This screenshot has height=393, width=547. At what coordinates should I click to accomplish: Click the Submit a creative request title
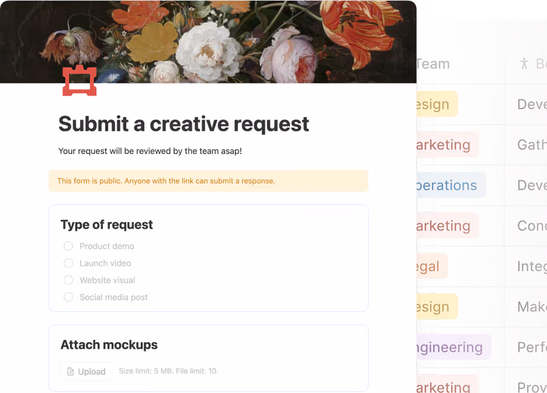[184, 124]
